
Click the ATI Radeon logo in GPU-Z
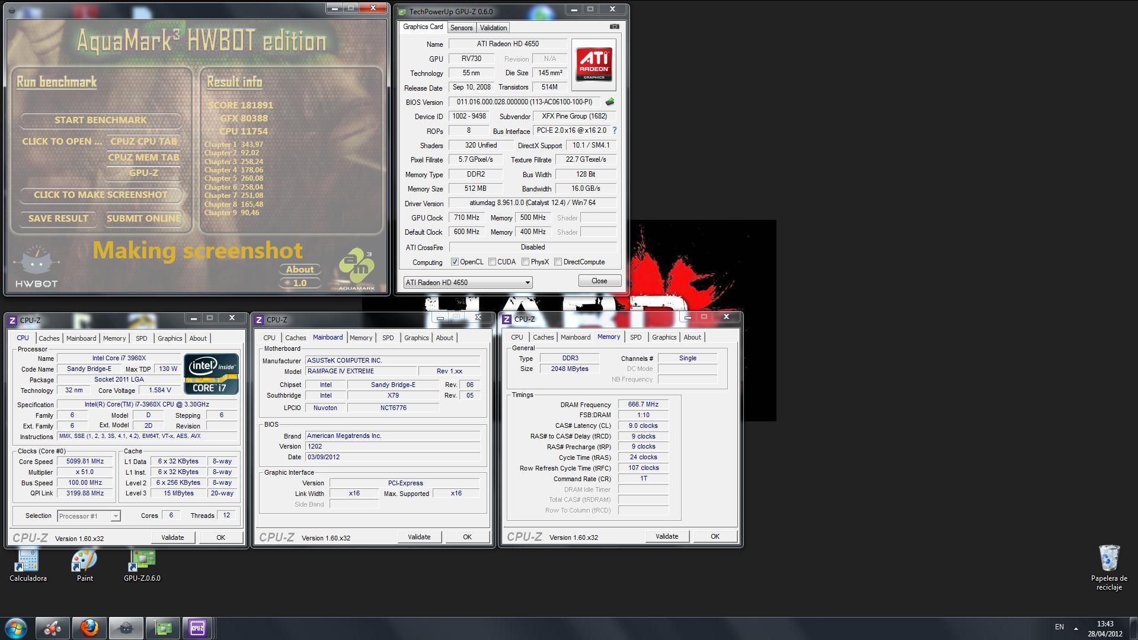[x=593, y=65]
